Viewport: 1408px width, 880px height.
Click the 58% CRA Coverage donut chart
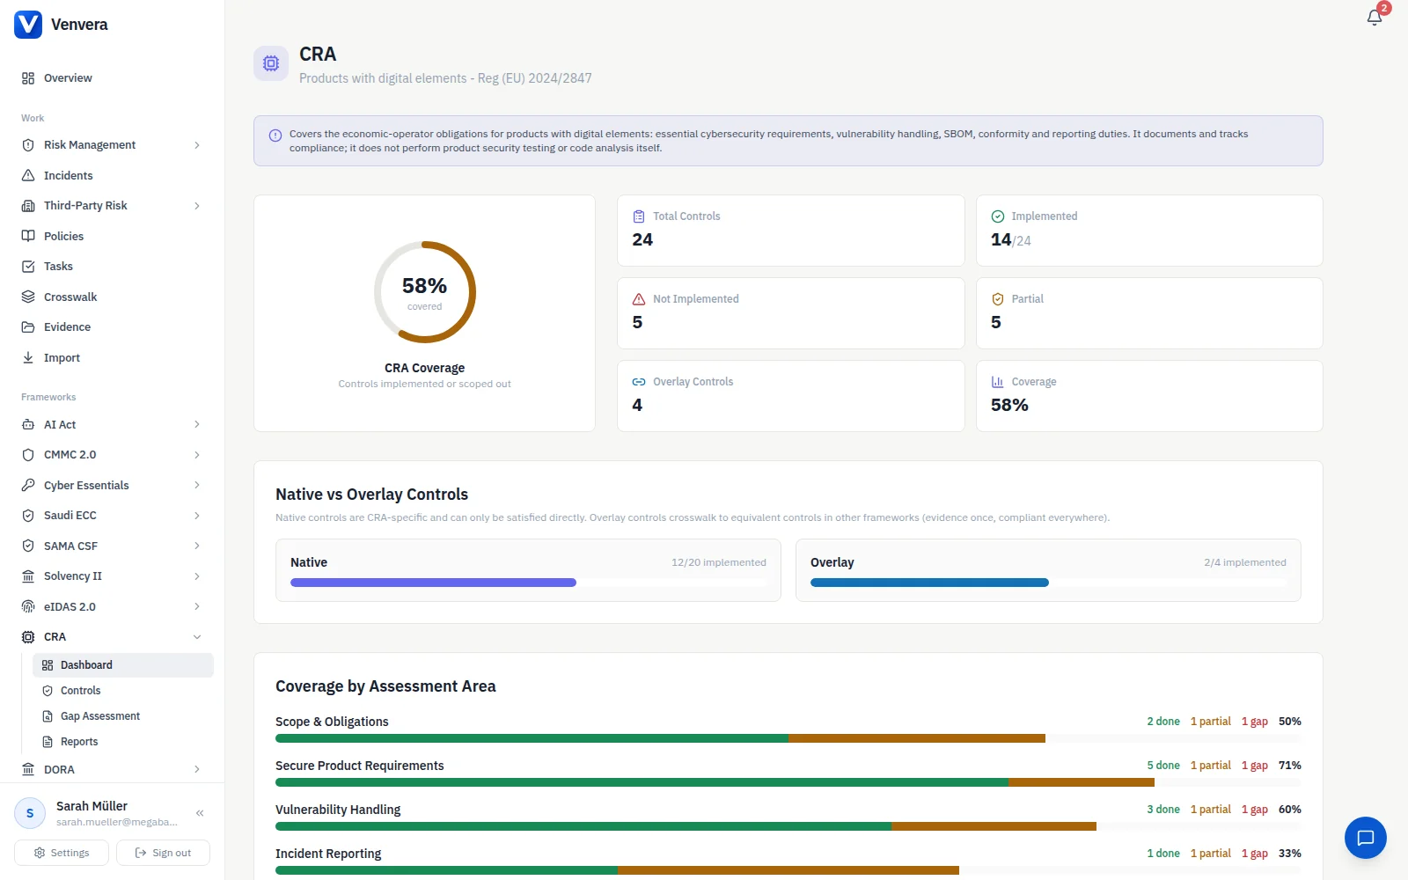(425, 292)
